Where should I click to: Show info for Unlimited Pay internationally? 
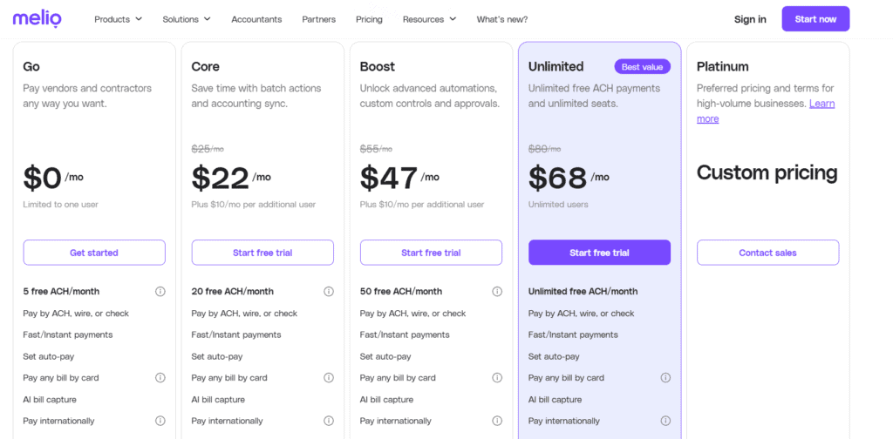665,421
